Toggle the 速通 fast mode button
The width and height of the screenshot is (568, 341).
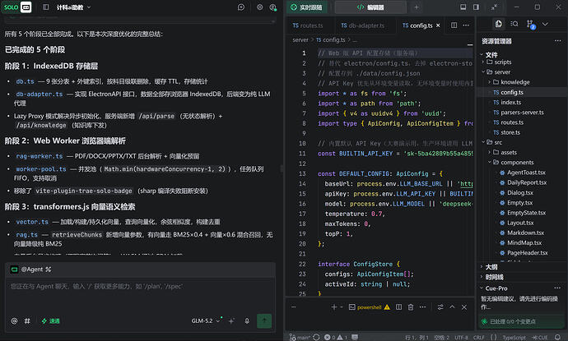[x=50, y=320]
